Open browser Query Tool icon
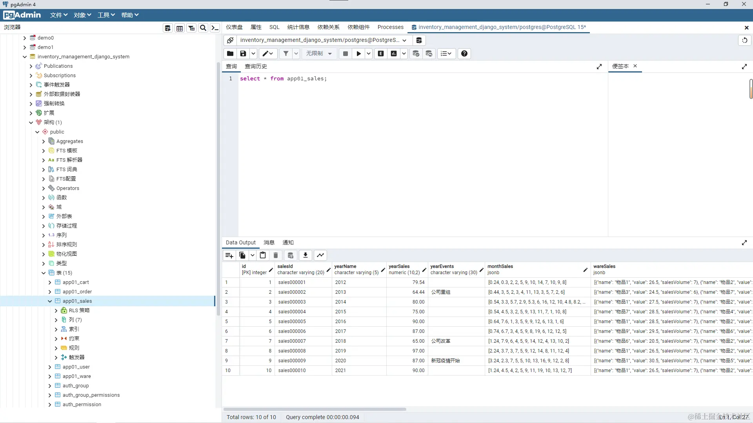 click(x=168, y=28)
